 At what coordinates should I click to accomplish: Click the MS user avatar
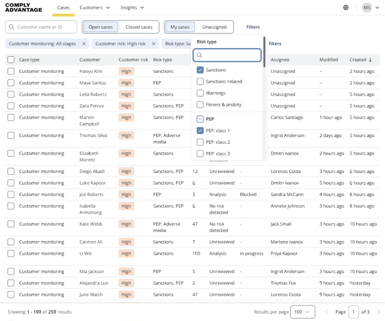[x=367, y=8]
